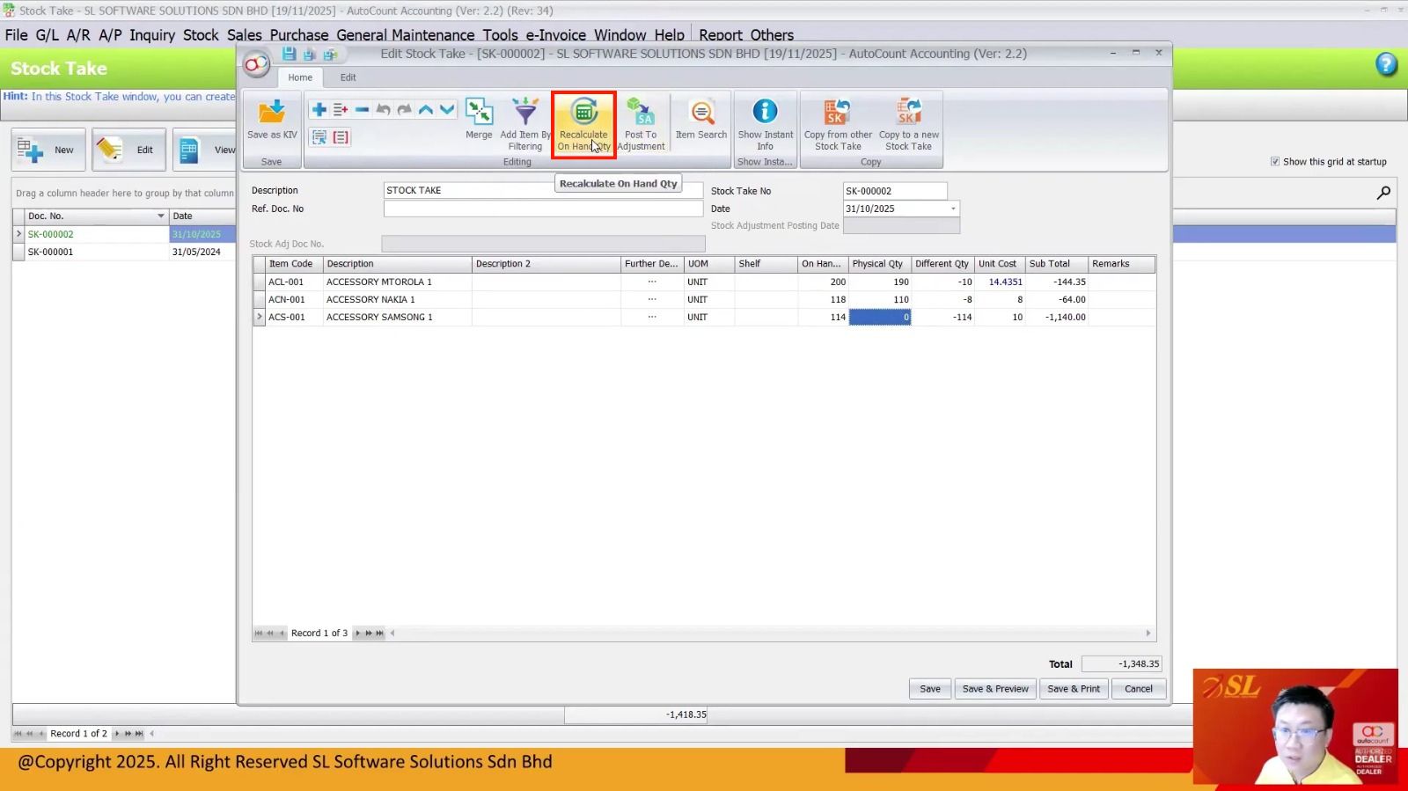Click the Save button
This screenshot has height=791, width=1408.
930,689
